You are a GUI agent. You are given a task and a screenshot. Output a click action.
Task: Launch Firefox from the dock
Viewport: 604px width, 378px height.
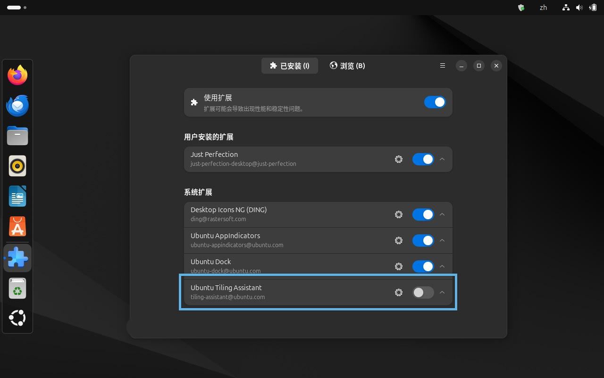(17, 75)
